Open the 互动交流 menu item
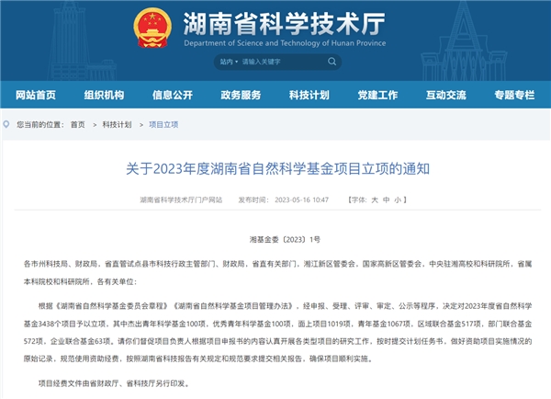Viewport: 551px width, 399px height. click(446, 95)
